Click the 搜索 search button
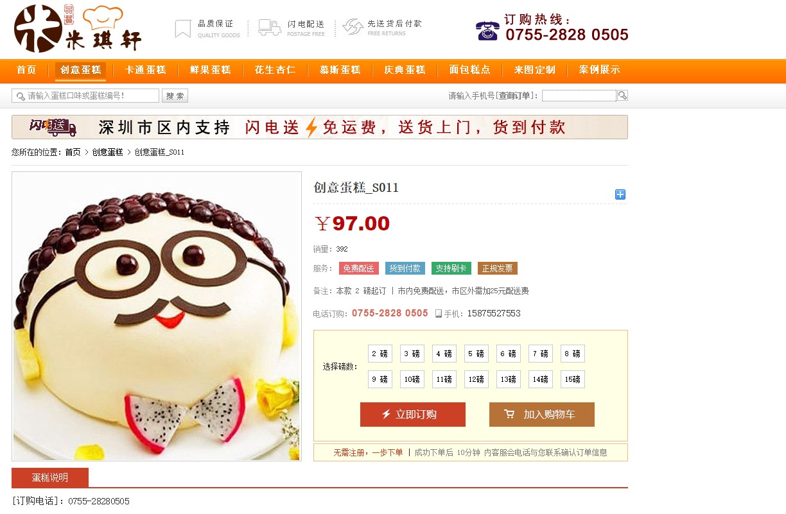The width and height of the screenshot is (786, 514). point(175,96)
